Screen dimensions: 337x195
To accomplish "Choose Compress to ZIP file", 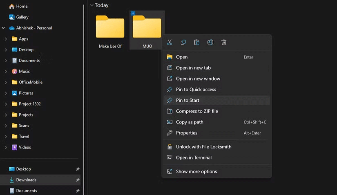I will (196, 111).
